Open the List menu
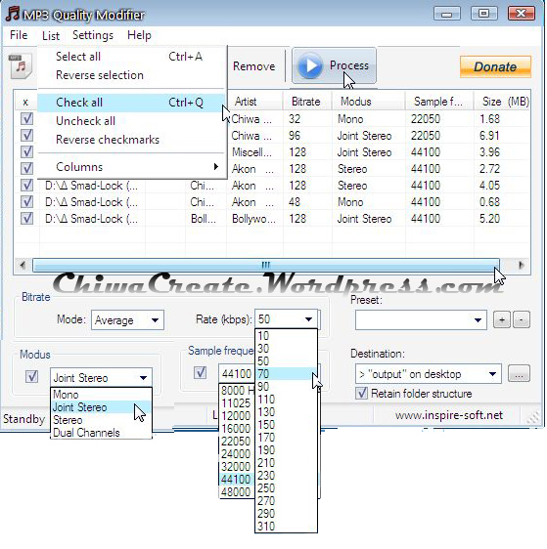The image size is (547, 549). [51, 36]
